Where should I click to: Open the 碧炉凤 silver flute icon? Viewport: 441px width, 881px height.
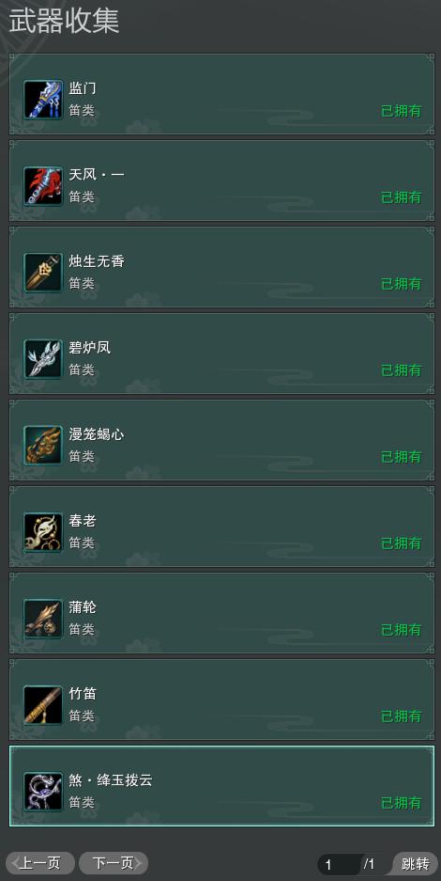click(x=43, y=359)
